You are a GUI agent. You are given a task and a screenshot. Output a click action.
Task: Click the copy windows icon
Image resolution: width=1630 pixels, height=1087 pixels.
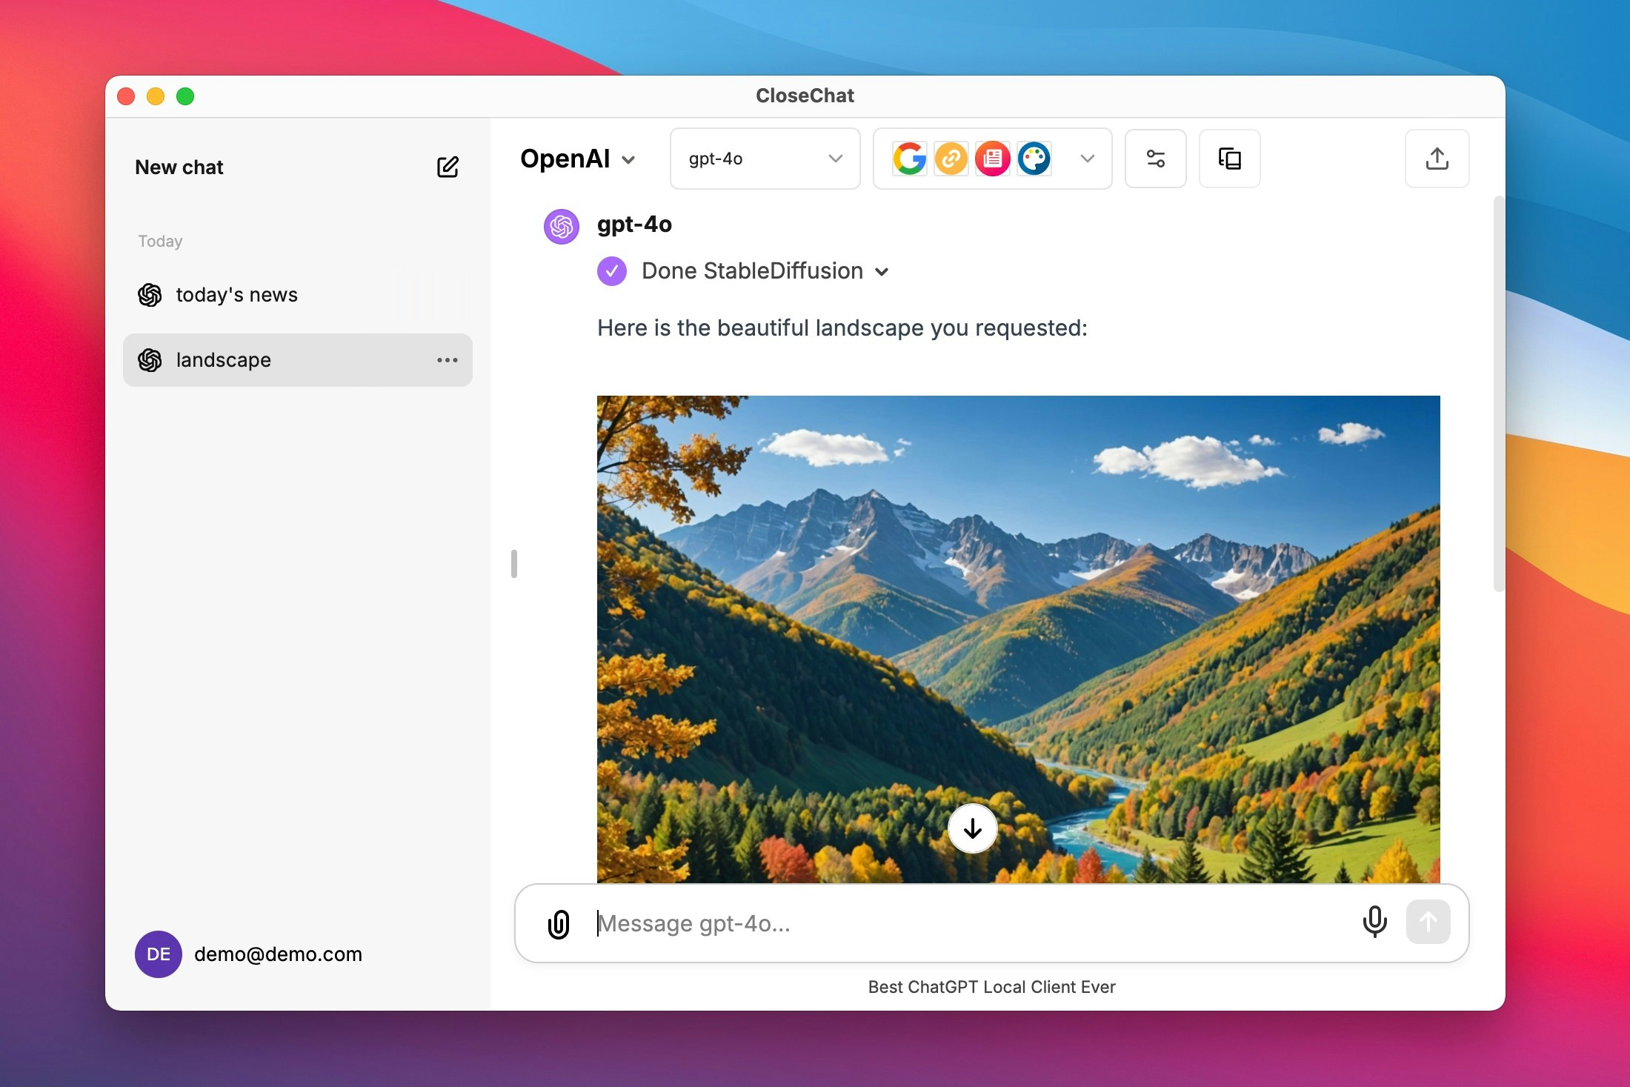pos(1229,159)
